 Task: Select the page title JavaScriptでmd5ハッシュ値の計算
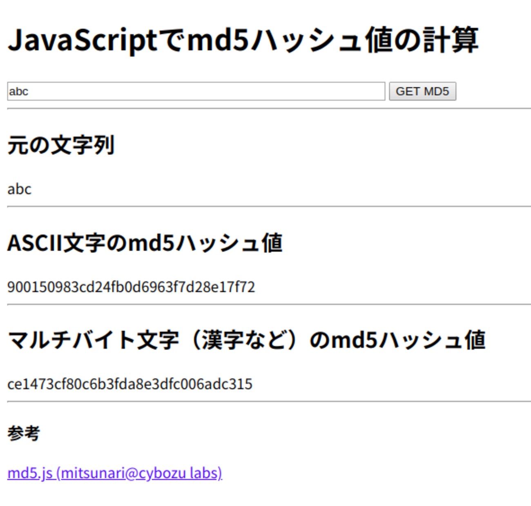click(x=244, y=40)
